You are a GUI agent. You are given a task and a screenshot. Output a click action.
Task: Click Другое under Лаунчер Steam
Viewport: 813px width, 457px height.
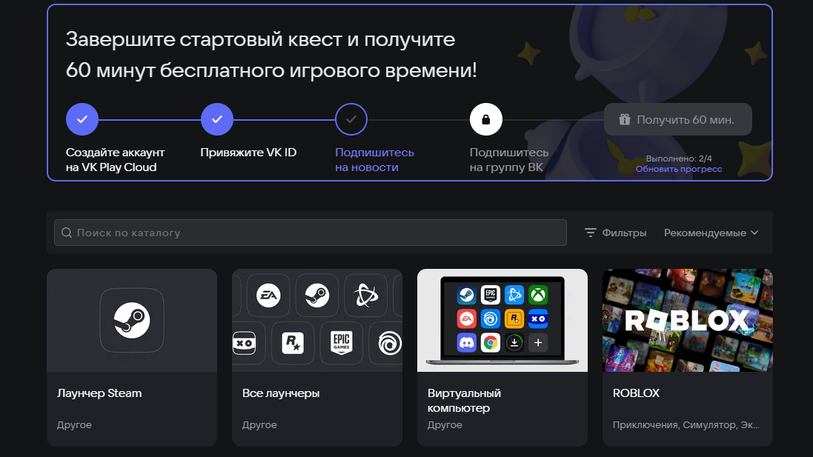[74, 425]
